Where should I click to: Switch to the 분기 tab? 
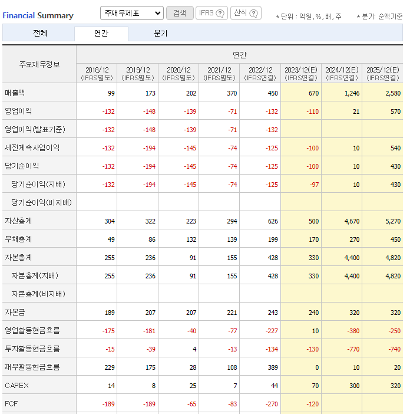[x=161, y=33]
